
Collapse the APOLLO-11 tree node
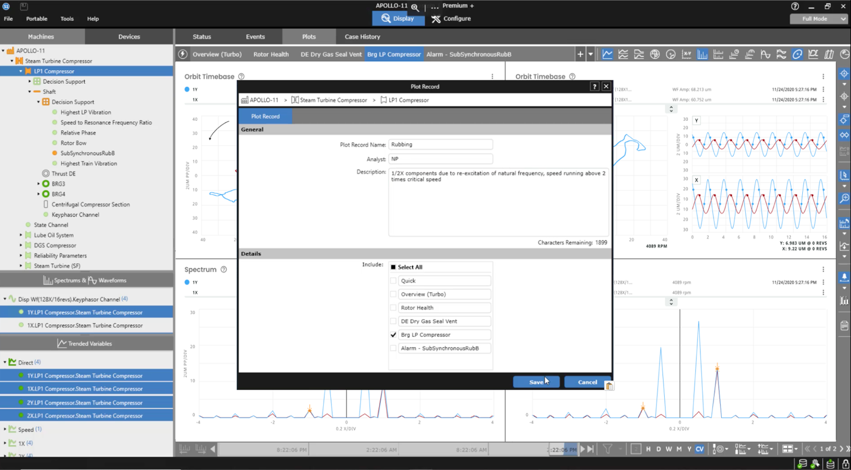point(4,51)
